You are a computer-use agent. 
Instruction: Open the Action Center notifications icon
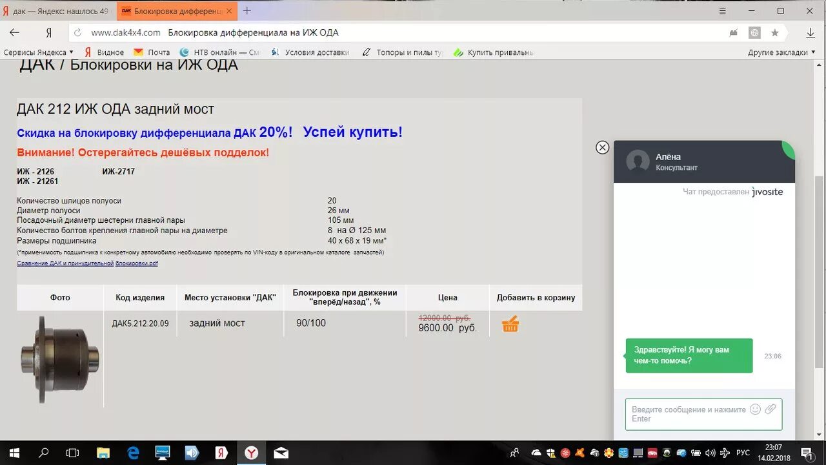(x=807, y=453)
